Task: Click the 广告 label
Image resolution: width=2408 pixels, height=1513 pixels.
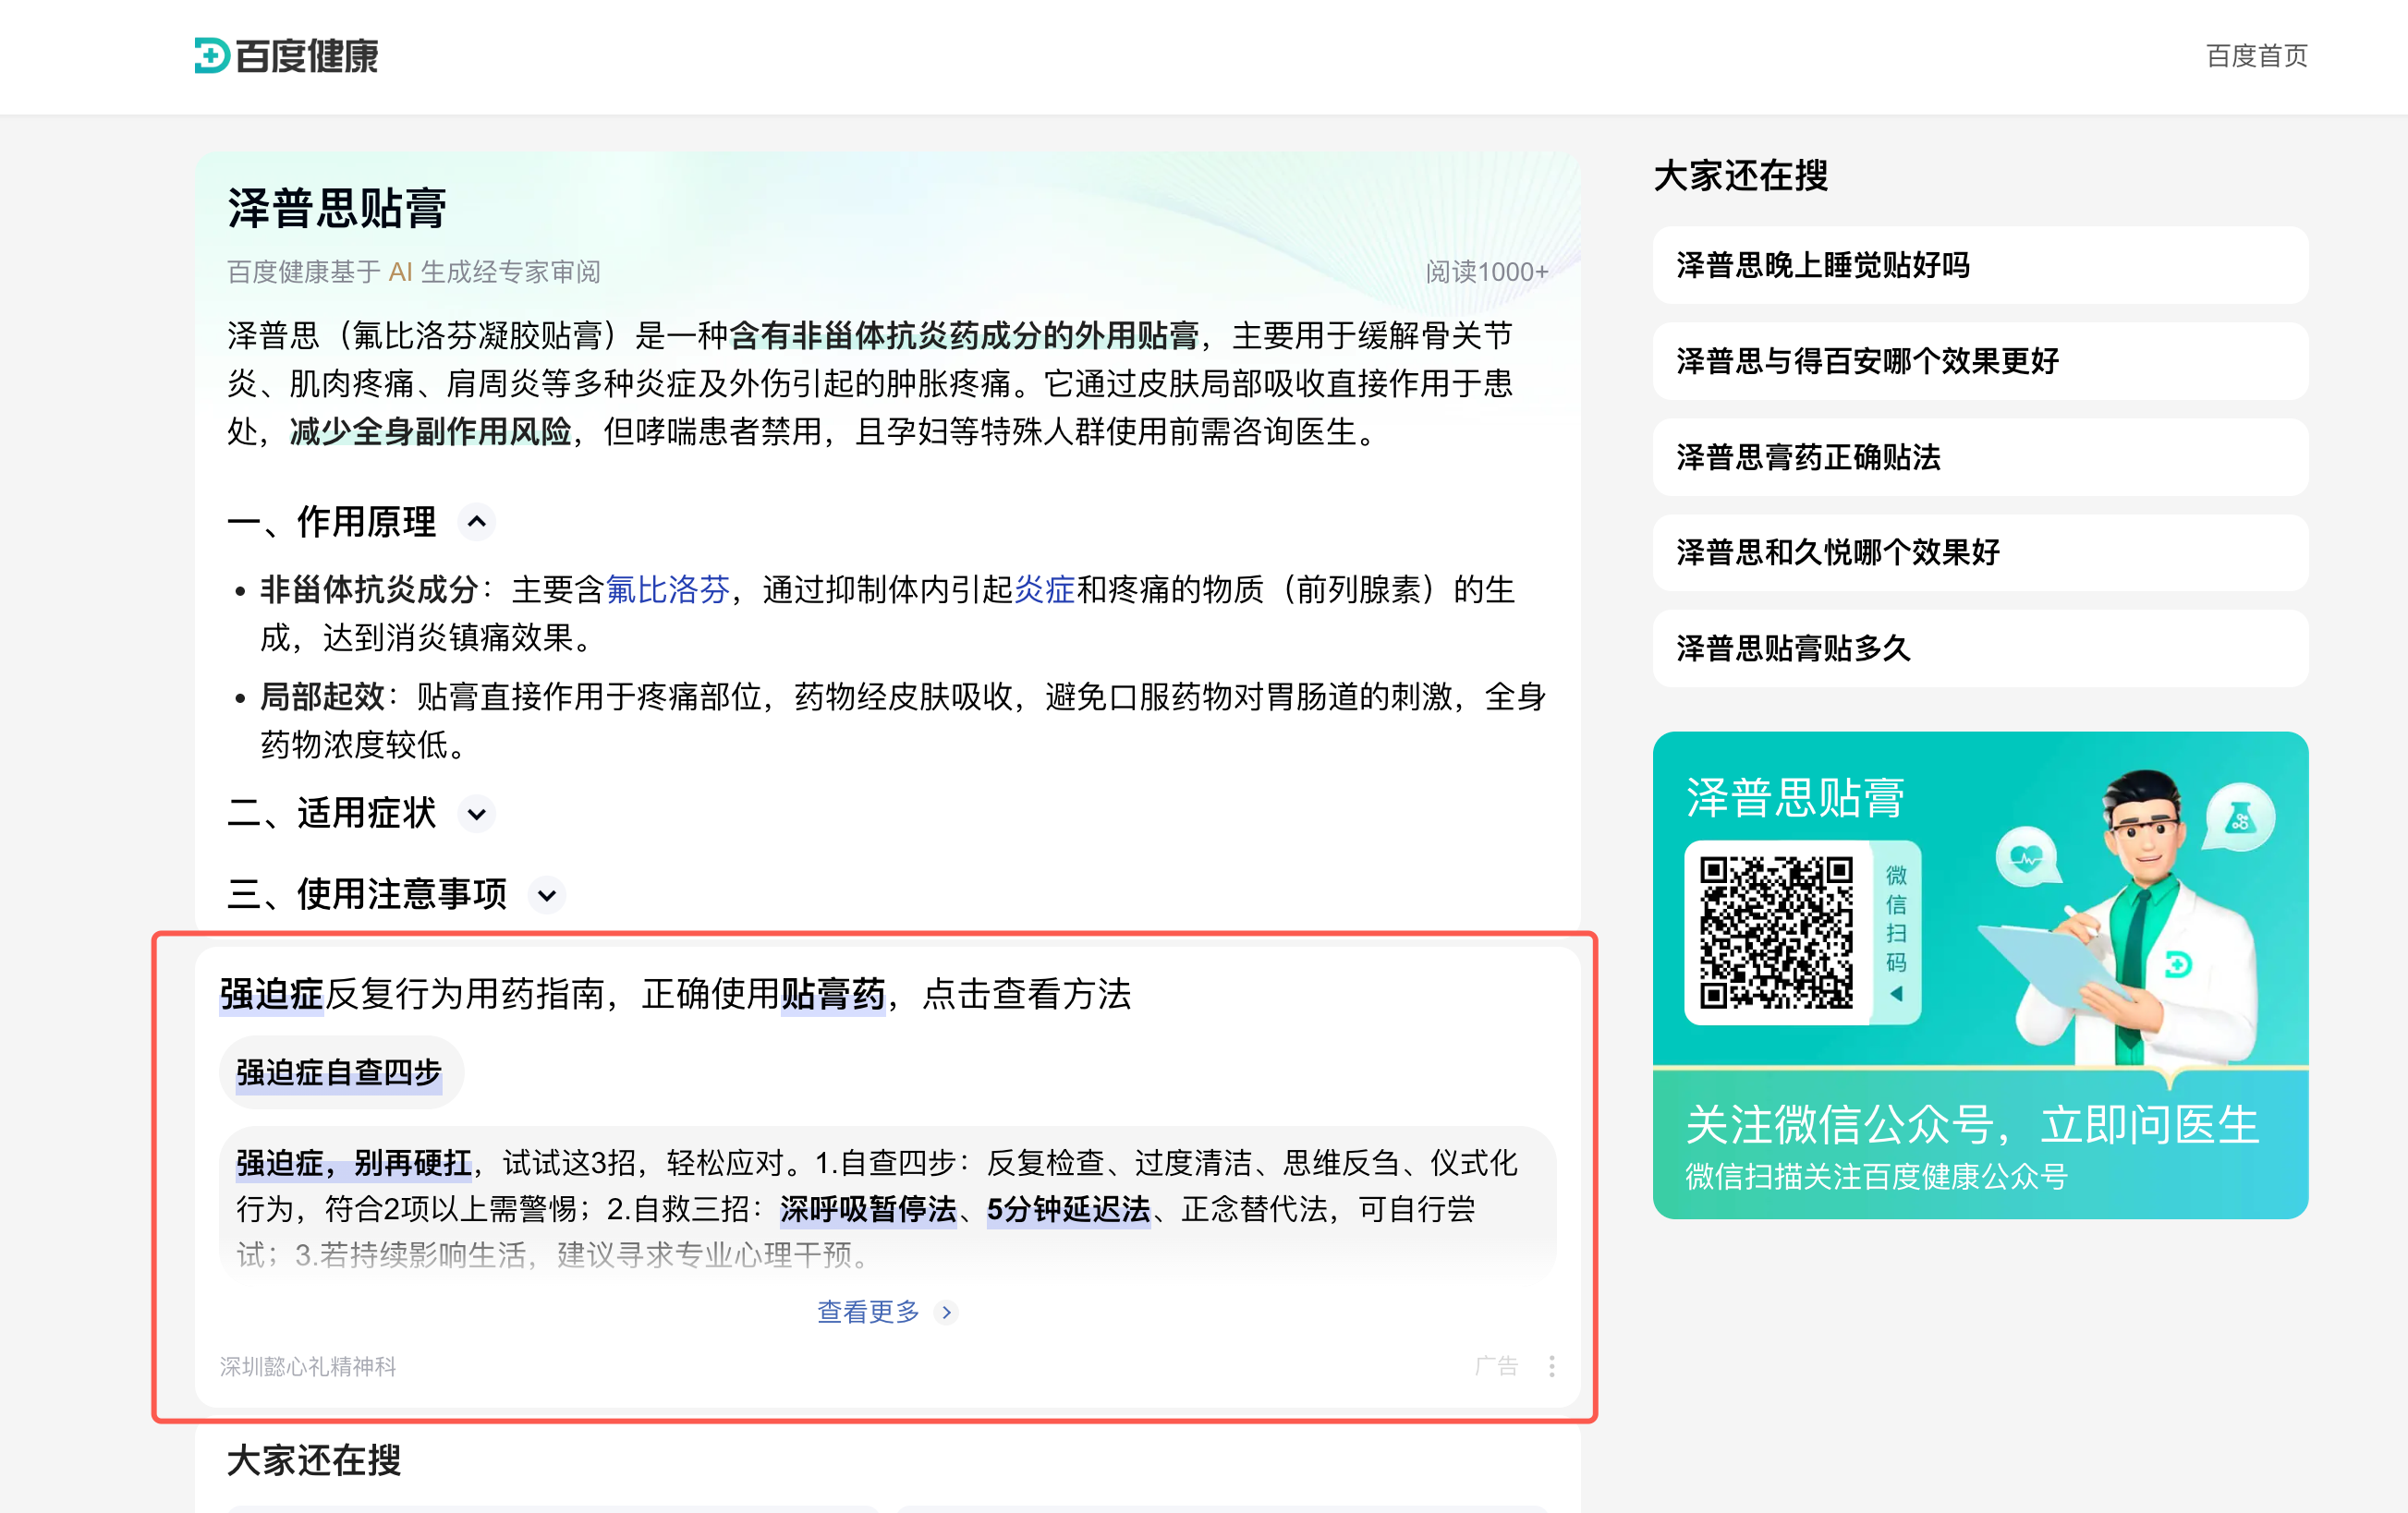Action: pos(1496,1366)
